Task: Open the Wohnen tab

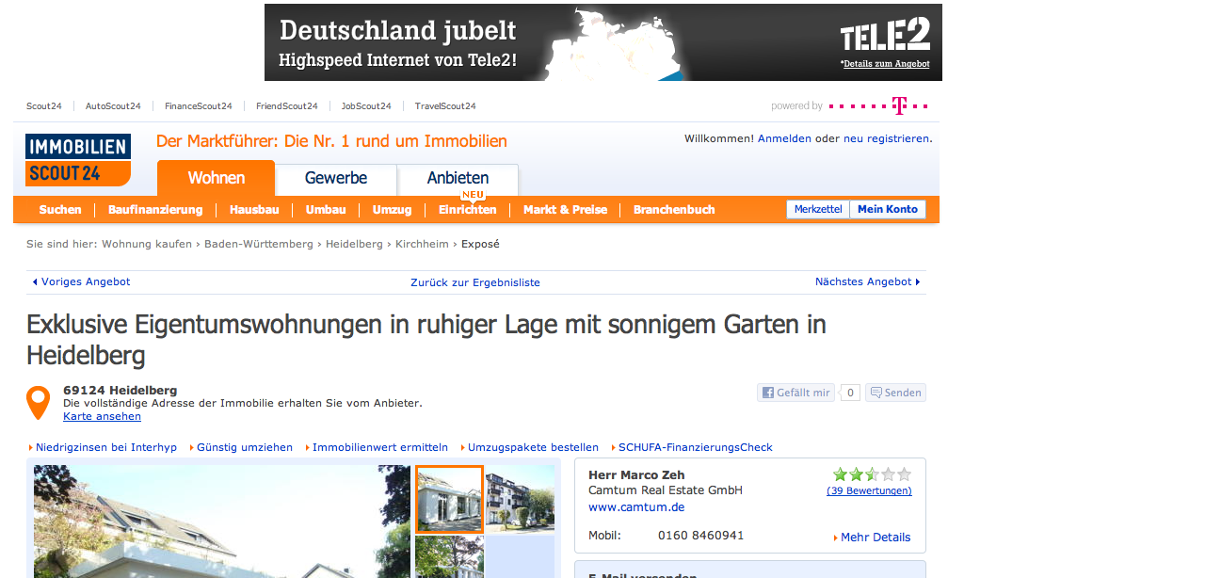Action: pos(216,178)
